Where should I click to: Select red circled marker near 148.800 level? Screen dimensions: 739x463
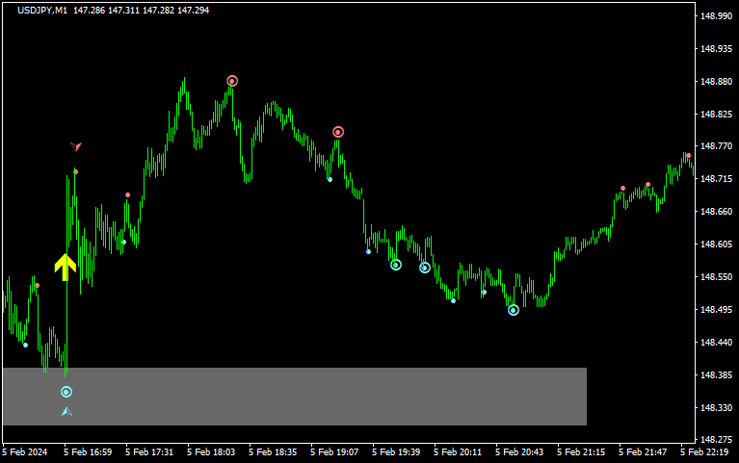[338, 132]
